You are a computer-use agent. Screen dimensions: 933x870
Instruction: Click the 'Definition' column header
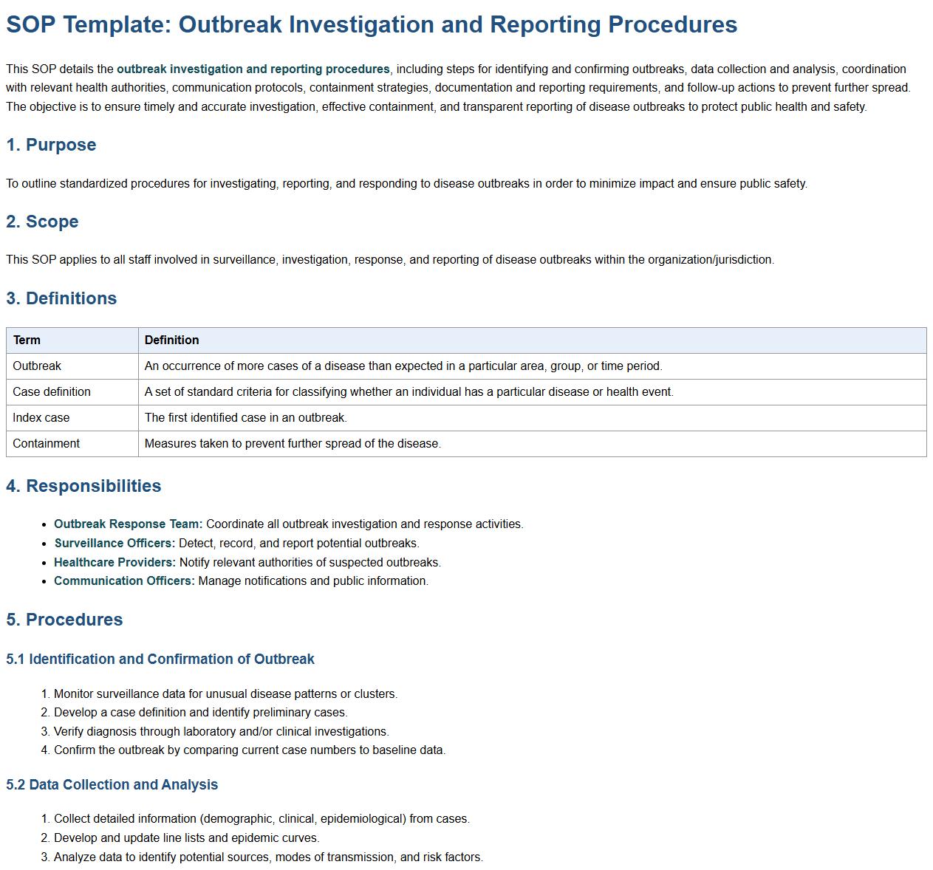coord(171,340)
